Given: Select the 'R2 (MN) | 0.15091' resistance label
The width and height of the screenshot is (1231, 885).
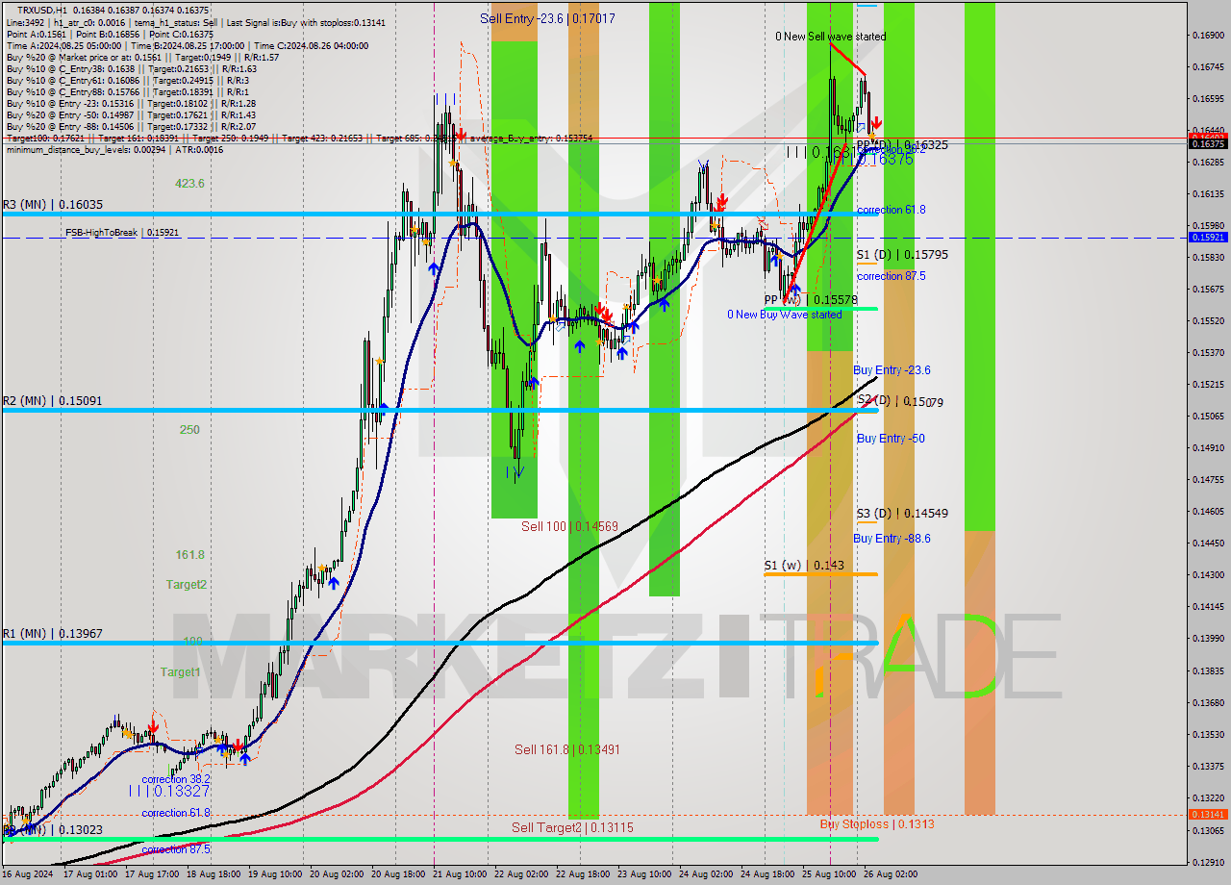Looking at the screenshot, I should click(53, 400).
